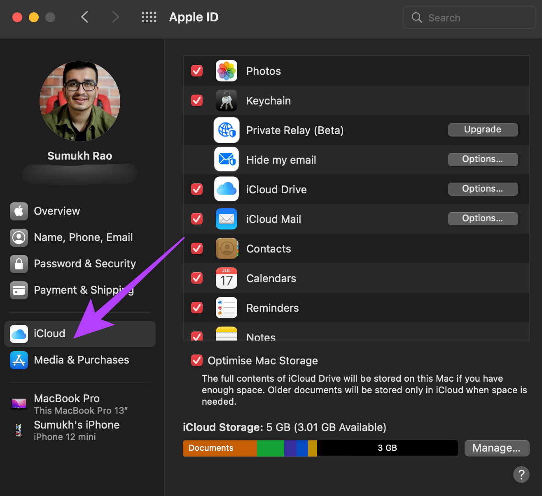Click the Photos app icon

click(x=227, y=71)
